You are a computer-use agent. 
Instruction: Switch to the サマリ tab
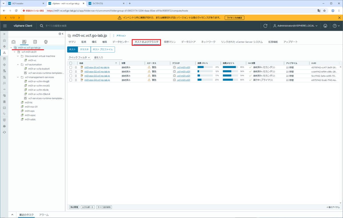pos(72,42)
